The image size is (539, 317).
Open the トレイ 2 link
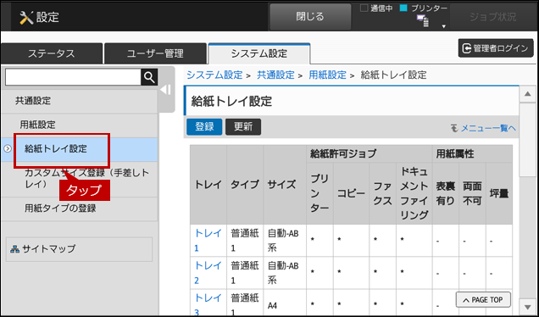[x=208, y=273]
